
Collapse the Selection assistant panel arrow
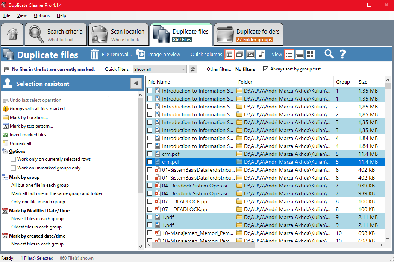[136, 84]
